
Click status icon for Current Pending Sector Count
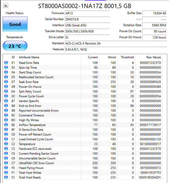point(6,154)
